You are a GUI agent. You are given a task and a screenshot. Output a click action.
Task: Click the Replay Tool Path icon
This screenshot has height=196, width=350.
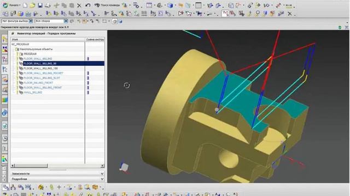point(114,14)
